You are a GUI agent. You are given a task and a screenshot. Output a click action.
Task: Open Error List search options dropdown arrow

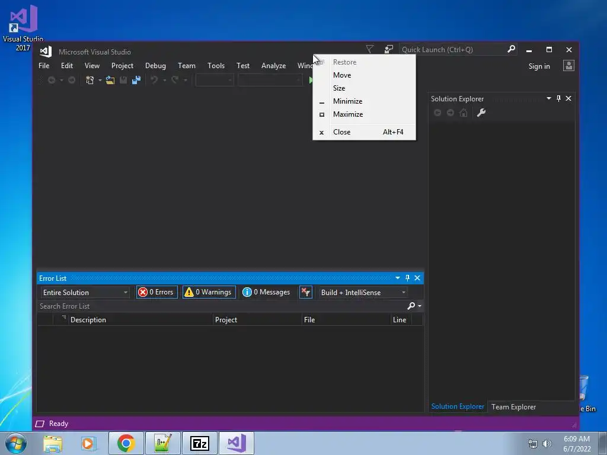click(420, 306)
